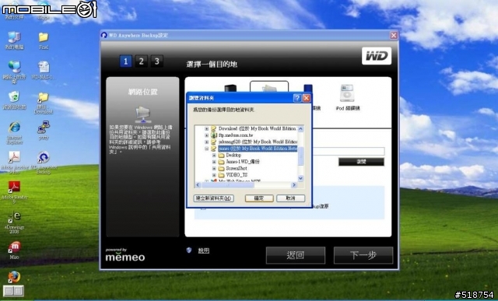The width and height of the screenshot is (498, 301).
Task: Click the vertical scrollbar thumb in tree
Action: (x=301, y=156)
